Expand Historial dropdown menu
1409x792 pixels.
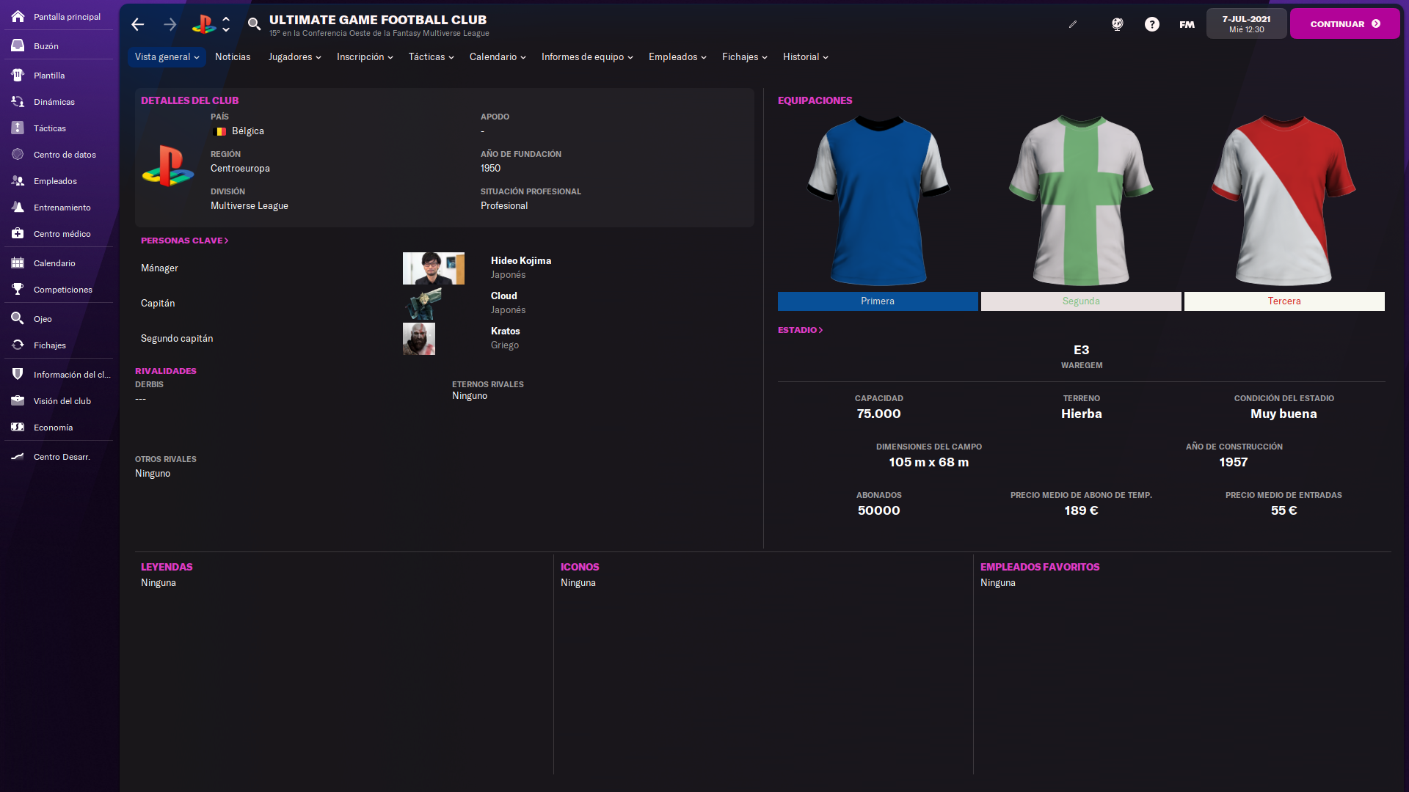[x=805, y=56]
